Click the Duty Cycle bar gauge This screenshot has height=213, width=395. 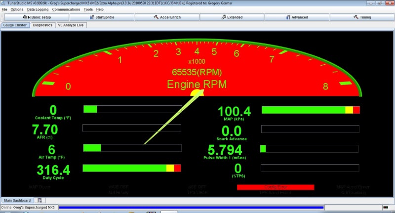[132, 168]
